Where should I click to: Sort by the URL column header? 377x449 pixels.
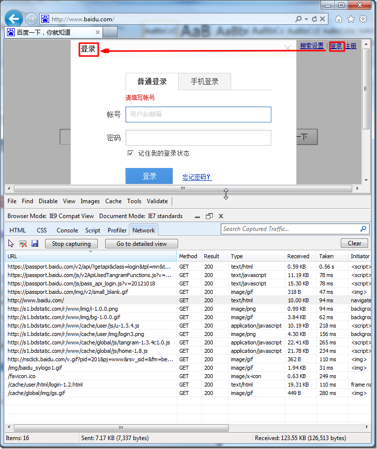(91, 256)
